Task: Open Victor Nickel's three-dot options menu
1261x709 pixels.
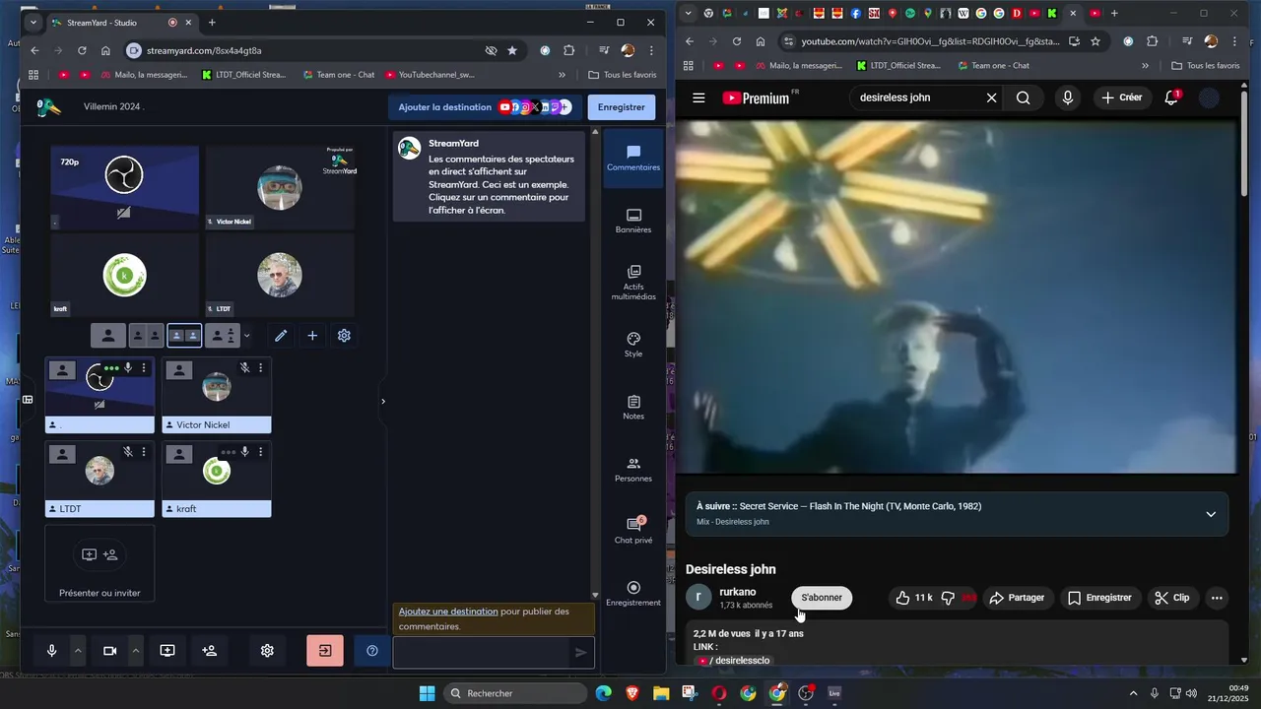Action: [260, 368]
